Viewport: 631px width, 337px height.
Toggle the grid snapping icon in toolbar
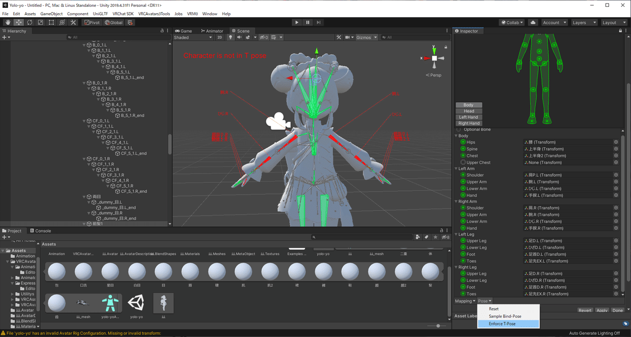[130, 23]
